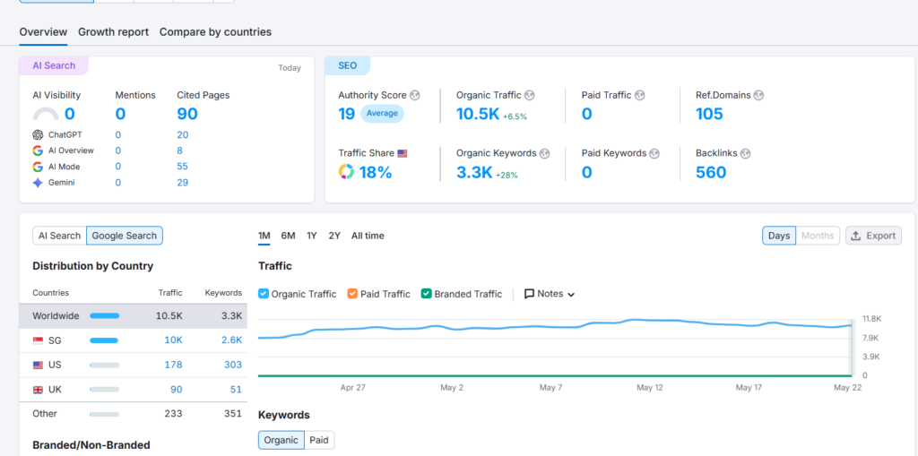Viewport: 918px width, 456px height.
Task: Select the 1M time range
Action: (x=264, y=236)
